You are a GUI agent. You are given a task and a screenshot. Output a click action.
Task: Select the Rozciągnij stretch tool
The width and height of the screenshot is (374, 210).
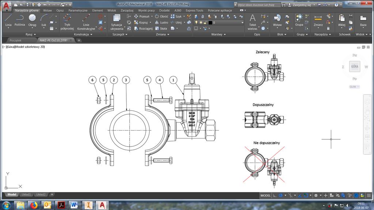143,28
